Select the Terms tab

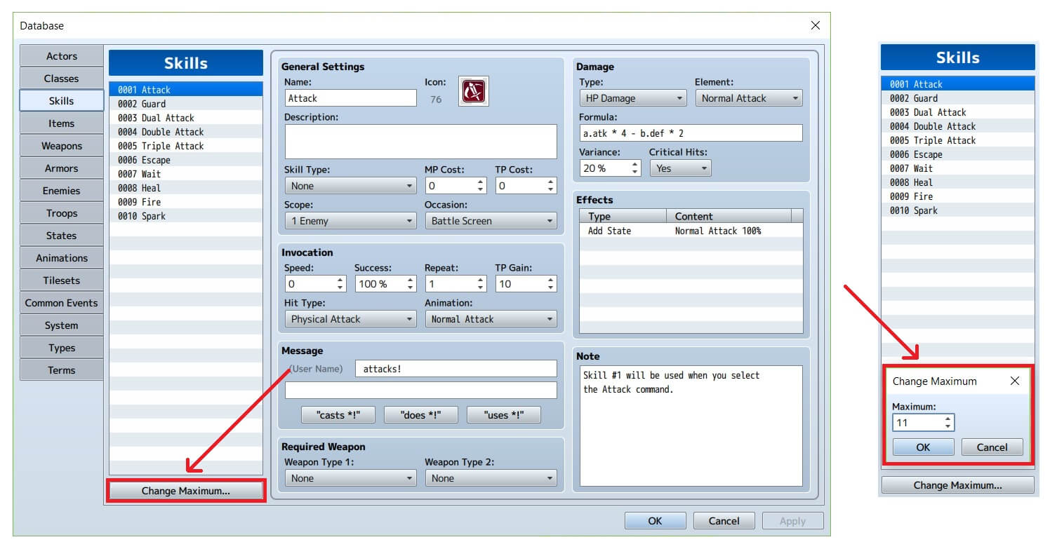62,370
